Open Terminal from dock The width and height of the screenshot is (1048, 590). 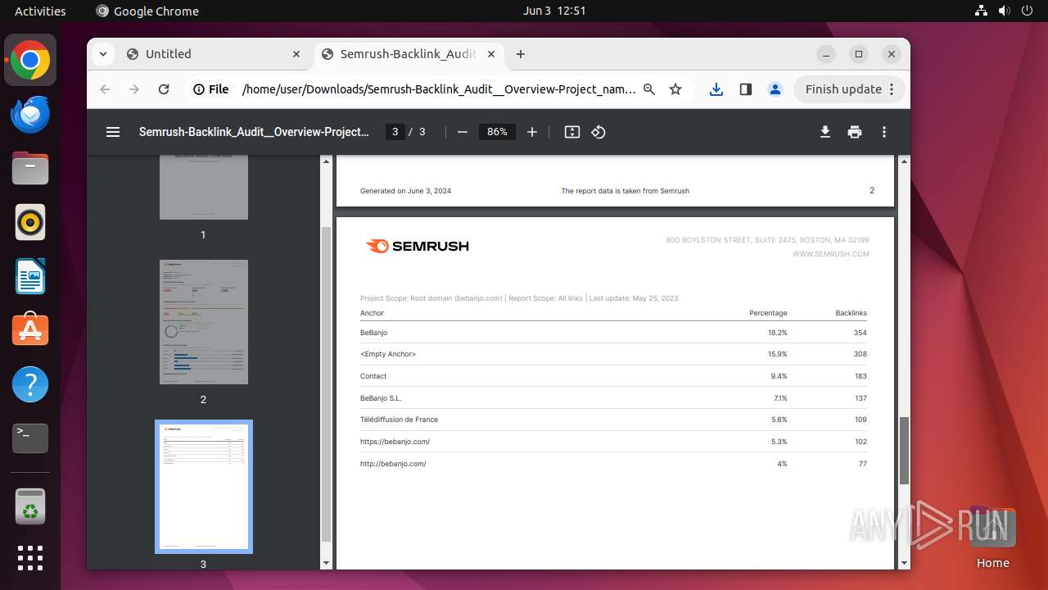(x=30, y=438)
